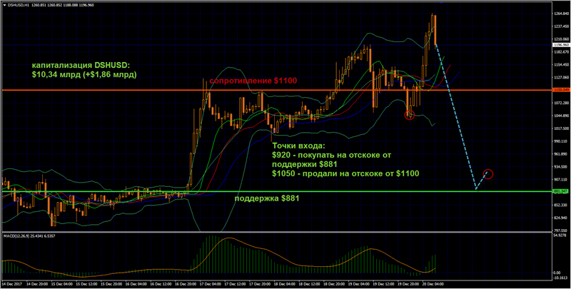Click the '14 Dec 2017' time axis label
The height and width of the screenshot is (289, 571).
(x=11, y=283)
